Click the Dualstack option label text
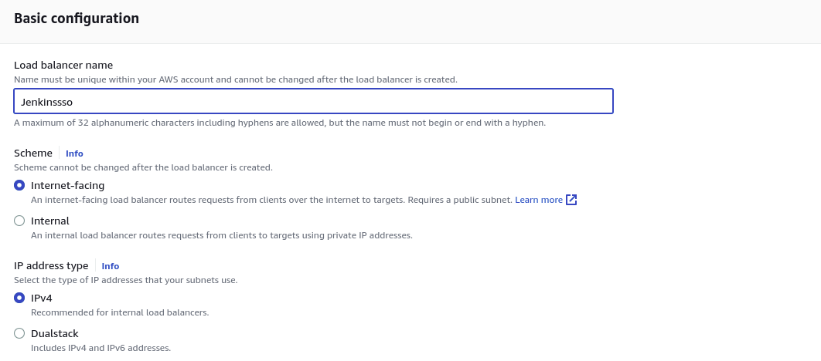The height and width of the screenshot is (361, 821). click(54, 333)
